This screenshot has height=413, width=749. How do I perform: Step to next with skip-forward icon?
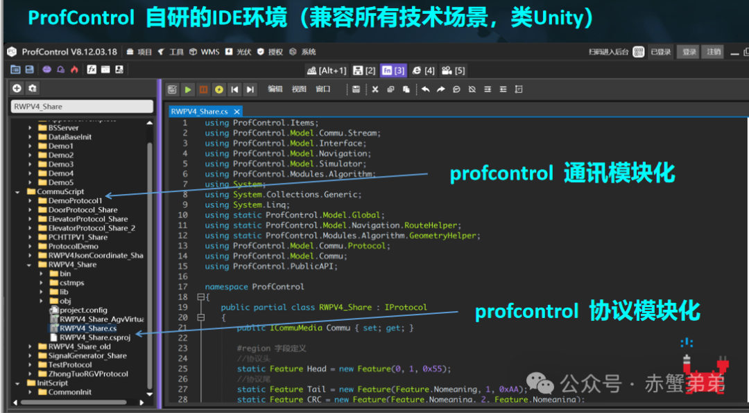(x=250, y=89)
